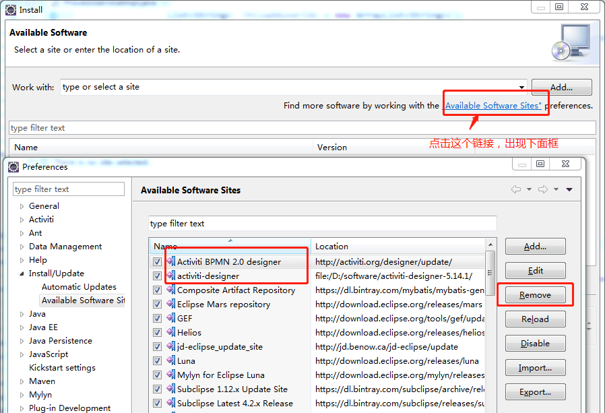
Task: Toggle the jd-eclipse_update_site checkbox
Action: pyautogui.click(x=157, y=346)
